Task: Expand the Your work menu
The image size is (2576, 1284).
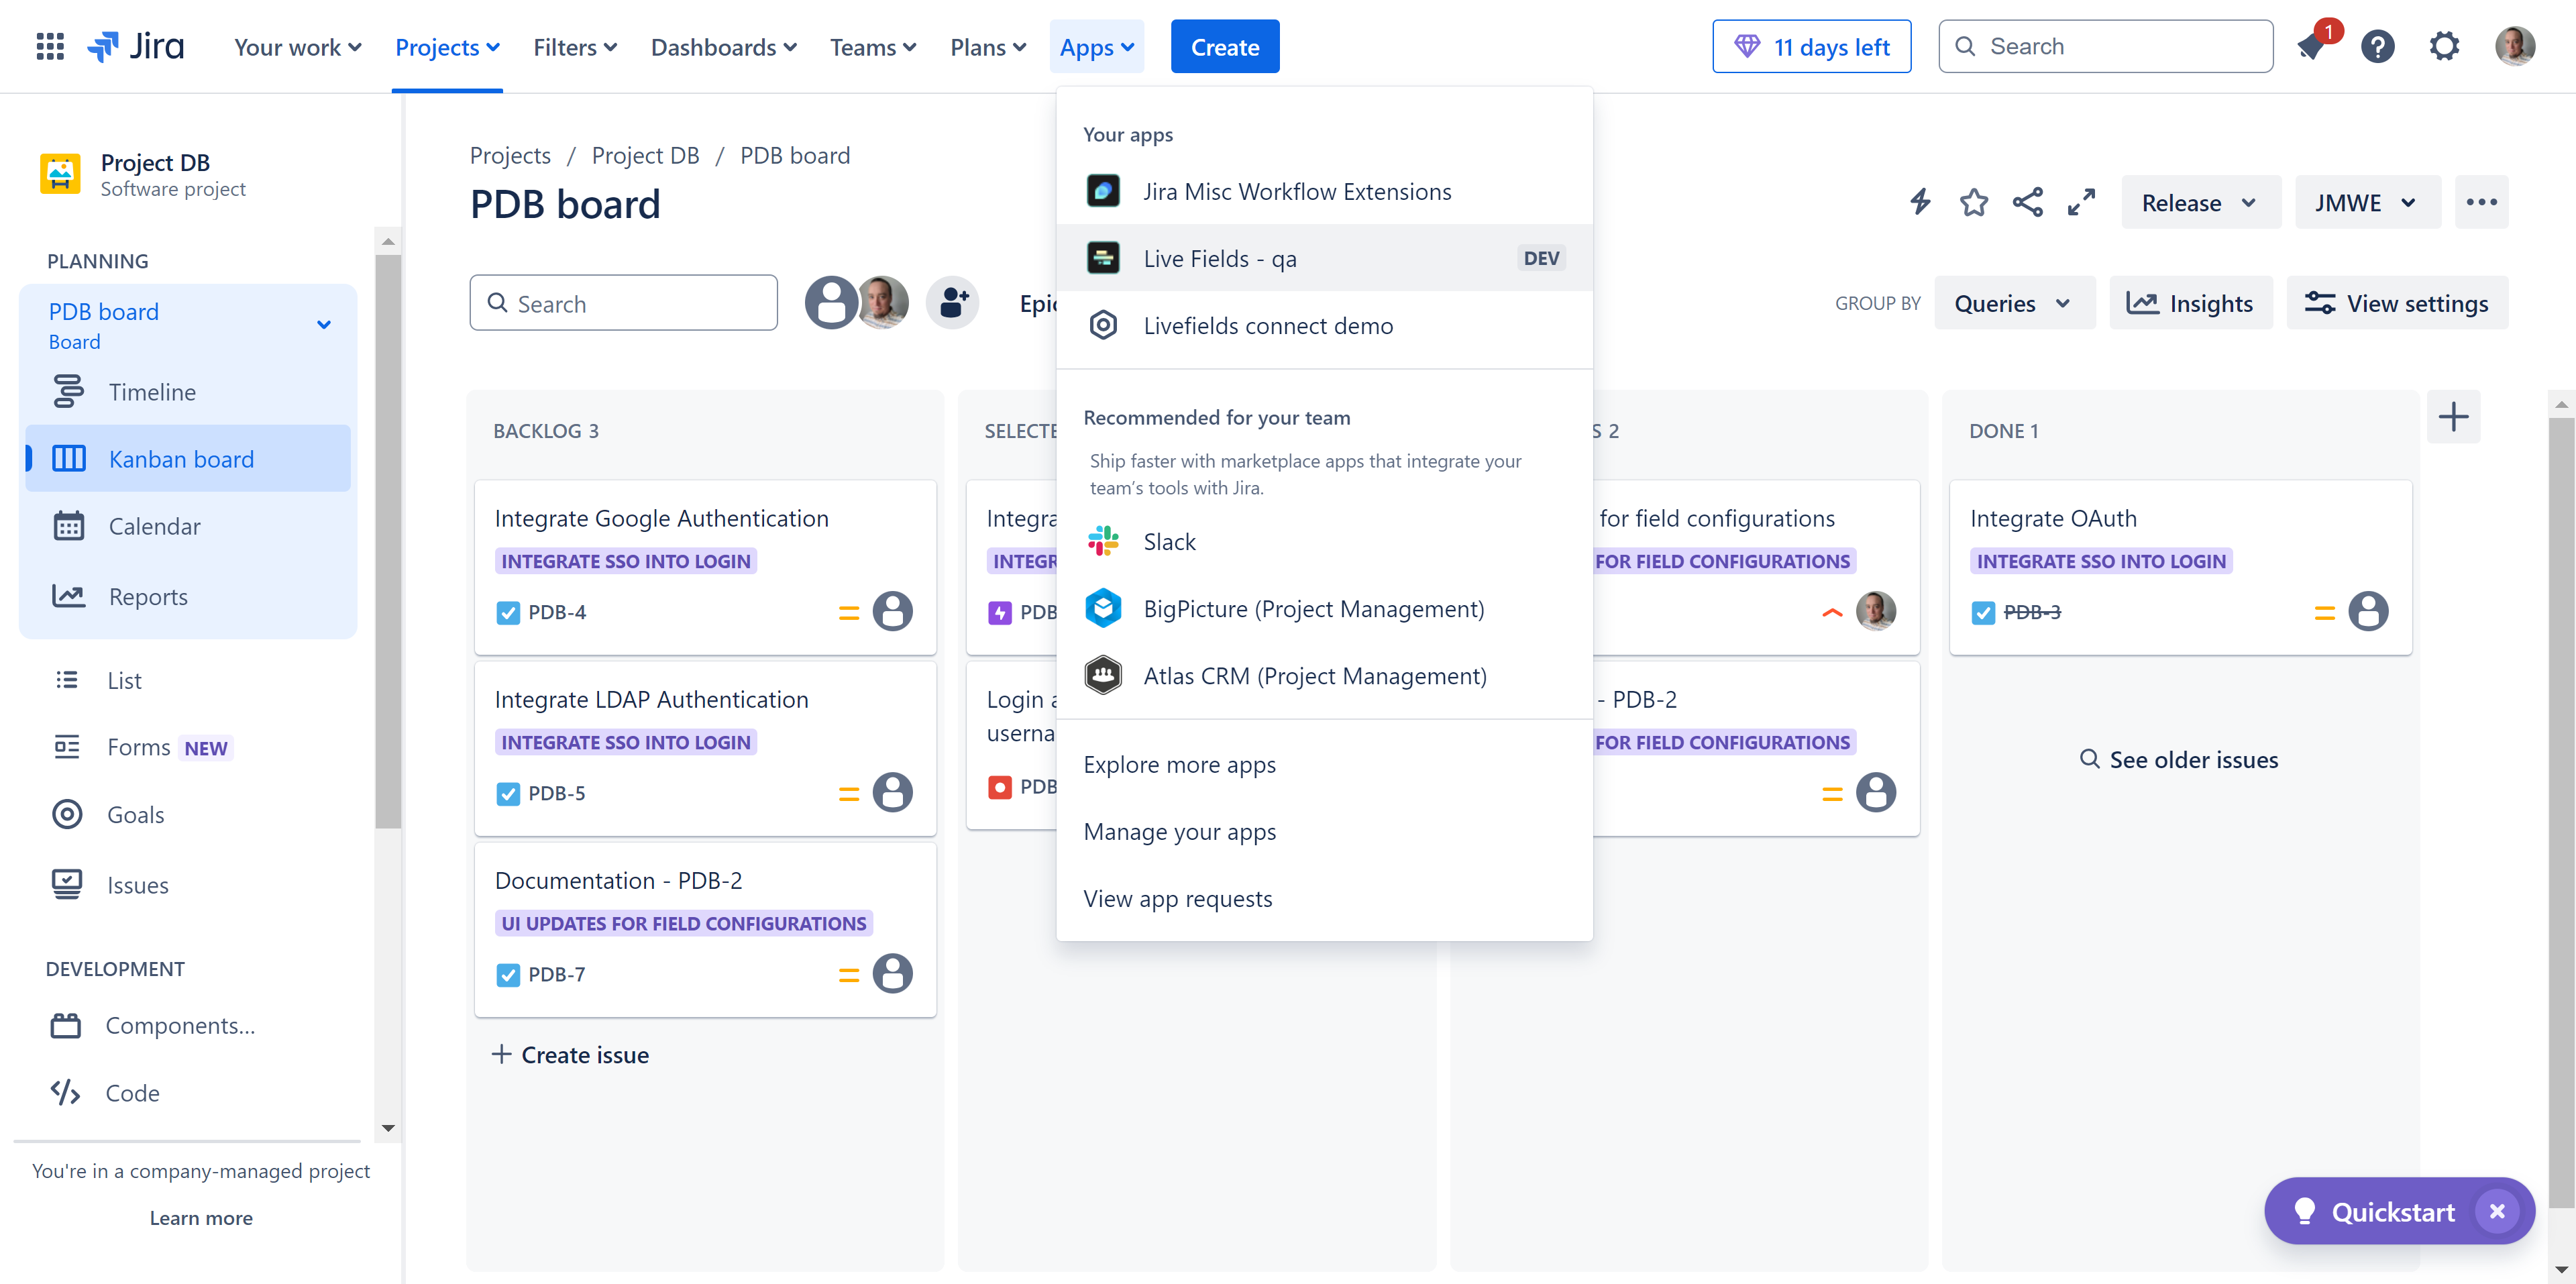Action: click(298, 47)
